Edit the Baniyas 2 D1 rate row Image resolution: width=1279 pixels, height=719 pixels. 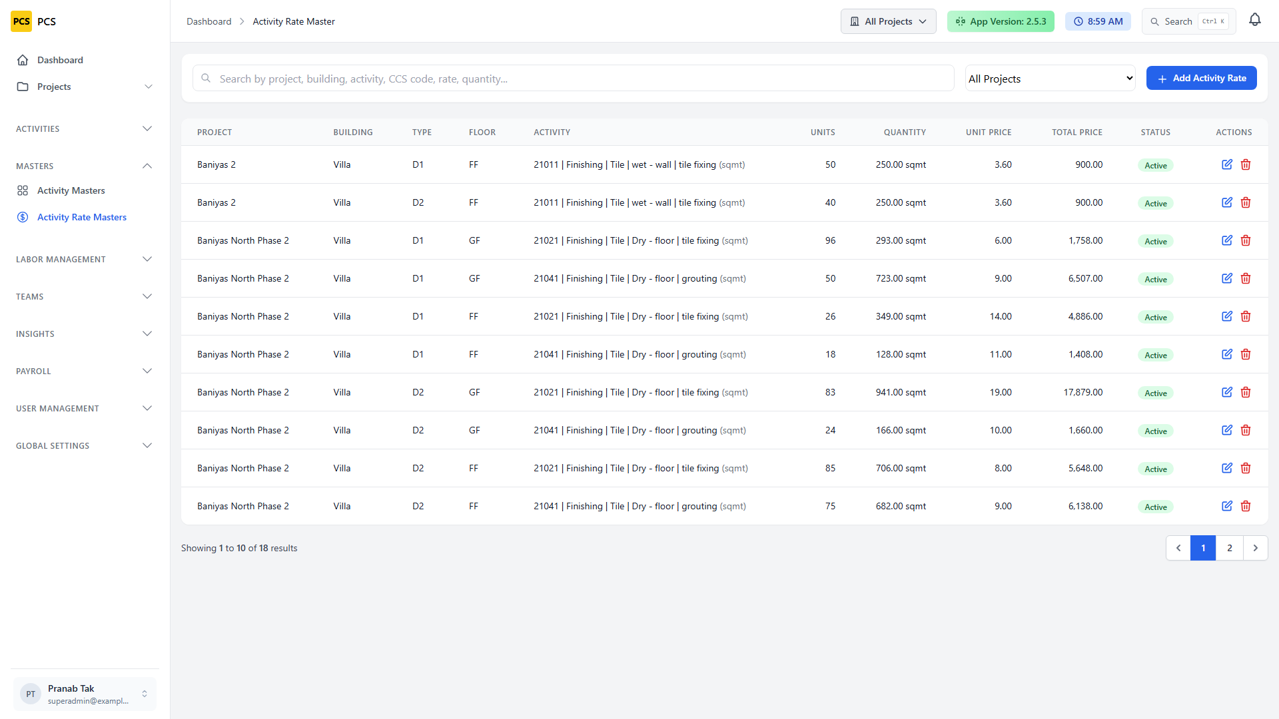tap(1227, 164)
